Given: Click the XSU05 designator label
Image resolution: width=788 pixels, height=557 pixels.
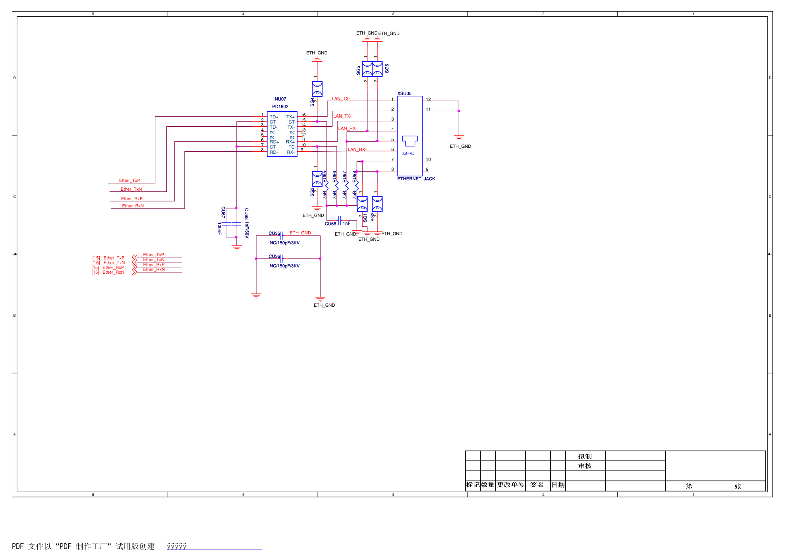Looking at the screenshot, I should point(404,93).
